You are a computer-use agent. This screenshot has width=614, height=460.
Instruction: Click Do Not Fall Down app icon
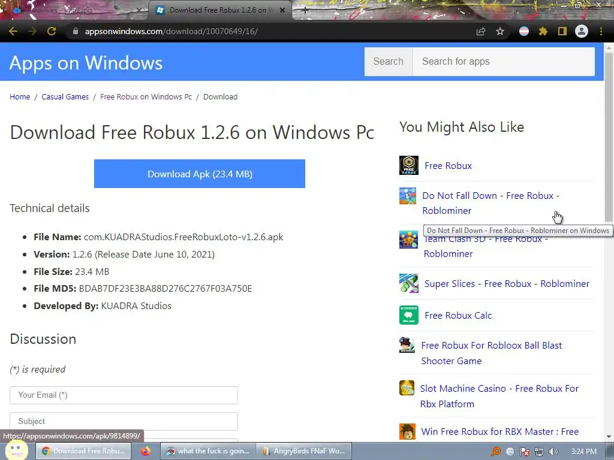[408, 196]
